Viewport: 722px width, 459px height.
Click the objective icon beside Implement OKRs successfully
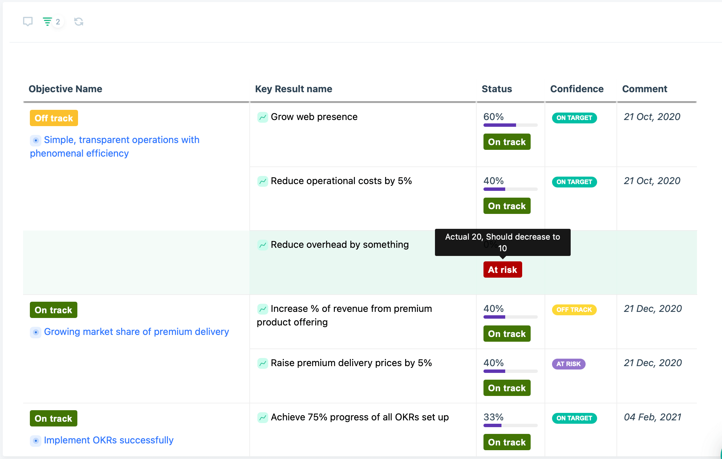pyautogui.click(x=36, y=440)
